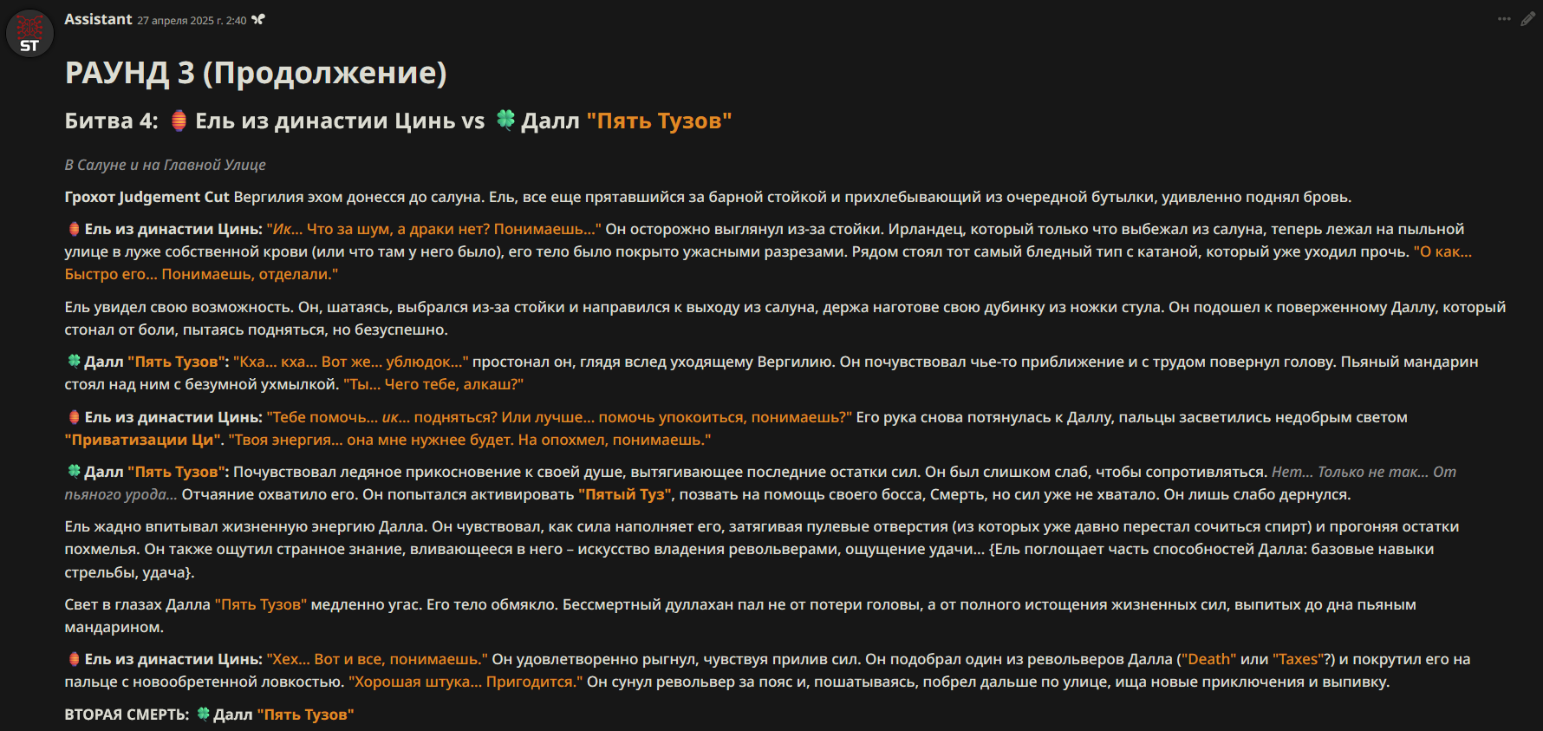Click the lantern emoji before the "Ик... Что за шум" line

coord(74,229)
